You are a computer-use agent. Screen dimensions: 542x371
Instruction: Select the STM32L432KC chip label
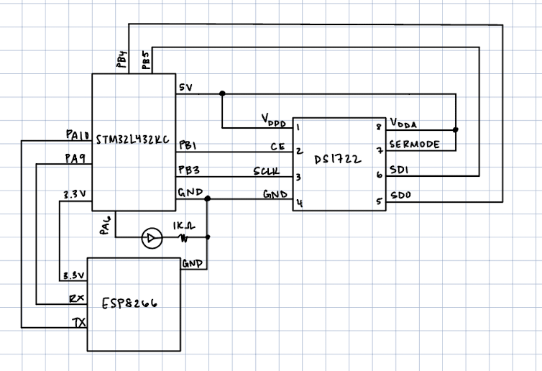pyautogui.click(x=132, y=139)
